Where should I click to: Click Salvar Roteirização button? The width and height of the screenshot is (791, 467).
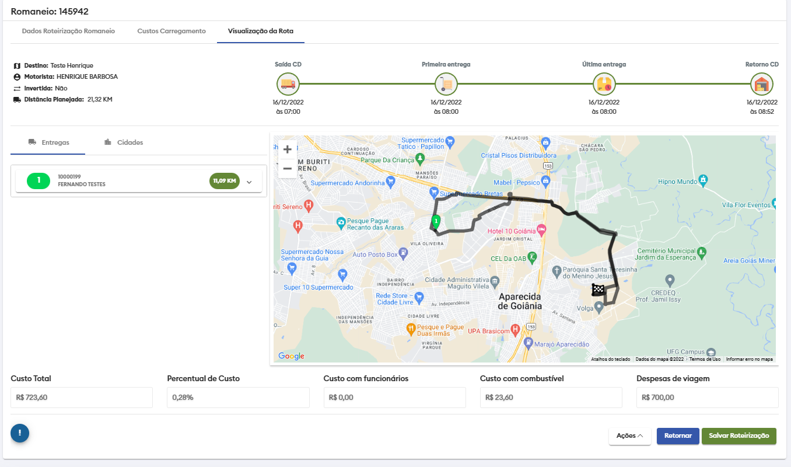pos(738,436)
